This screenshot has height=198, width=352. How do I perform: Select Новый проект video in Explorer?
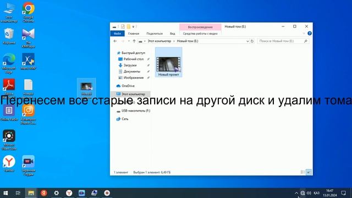click(x=169, y=62)
